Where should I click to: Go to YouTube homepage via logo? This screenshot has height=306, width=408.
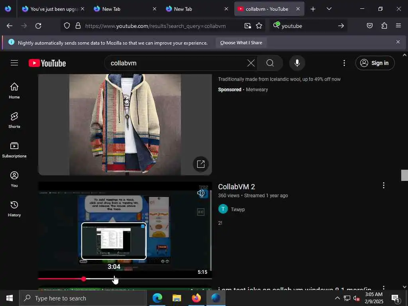[47, 63]
